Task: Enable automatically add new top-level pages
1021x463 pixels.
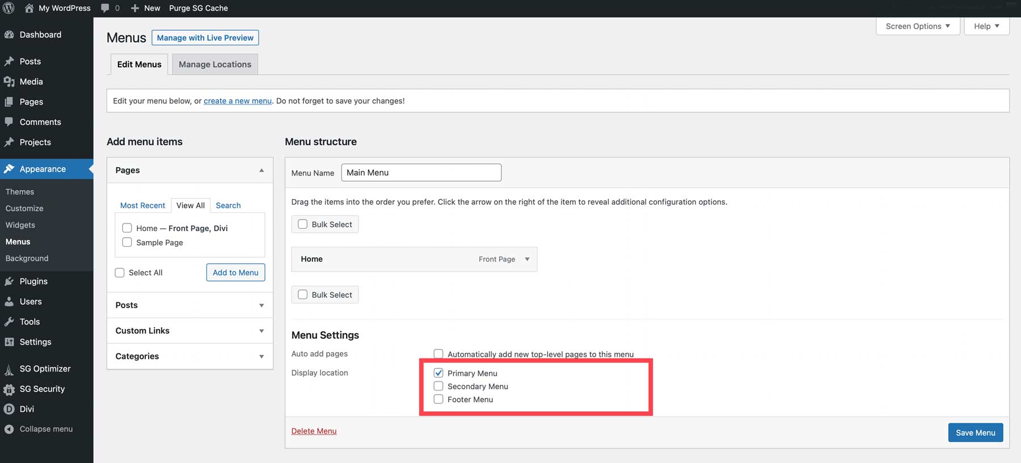Action: click(438, 354)
